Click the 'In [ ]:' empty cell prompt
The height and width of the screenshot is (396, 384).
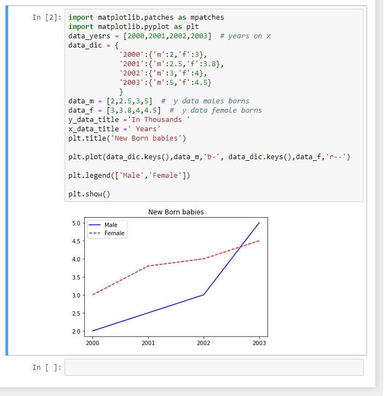point(47,367)
